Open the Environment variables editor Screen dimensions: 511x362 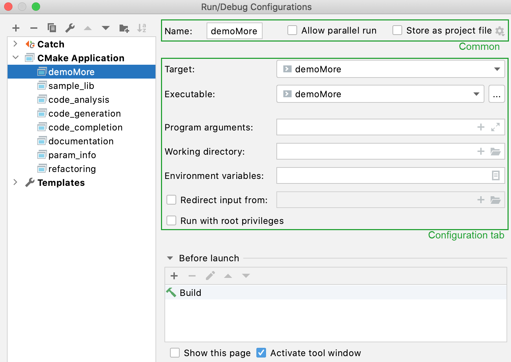496,175
